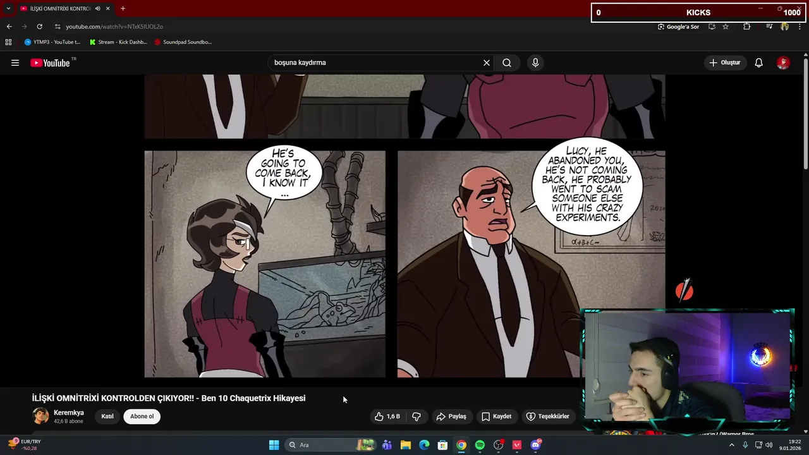Switch to Chrome in the taskbar
This screenshot has height=455, width=809.
[461, 445]
